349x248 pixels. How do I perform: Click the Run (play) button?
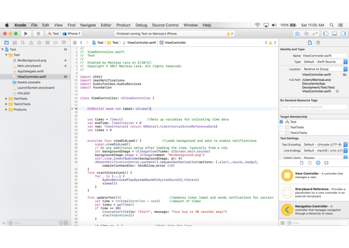tap(26, 34)
